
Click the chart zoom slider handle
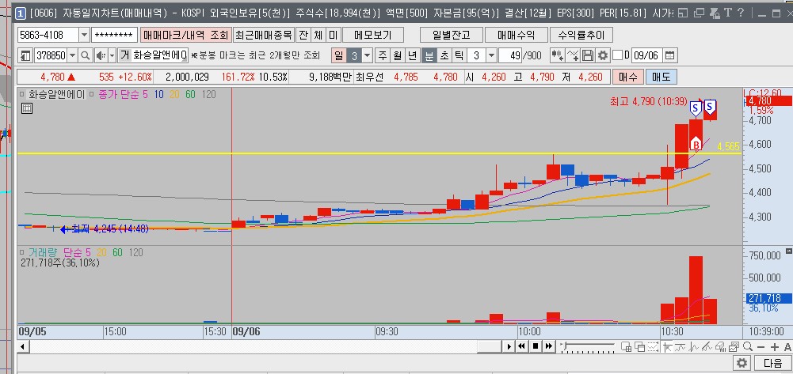pyautogui.click(x=566, y=346)
